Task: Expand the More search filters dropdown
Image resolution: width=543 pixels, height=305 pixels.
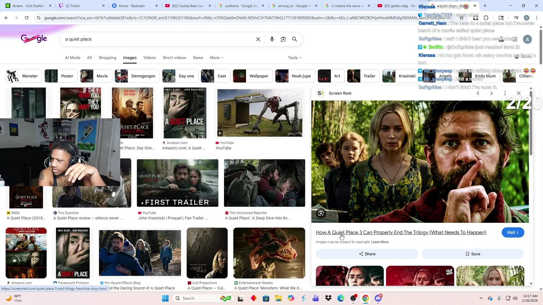Action: click(x=216, y=58)
